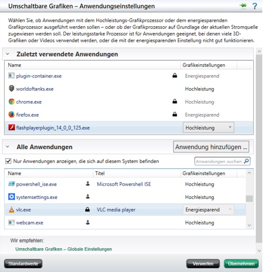Click the systemsettings.exe gear icon
Viewport: 266px width, 272px height.
pyautogui.click(x=12, y=197)
